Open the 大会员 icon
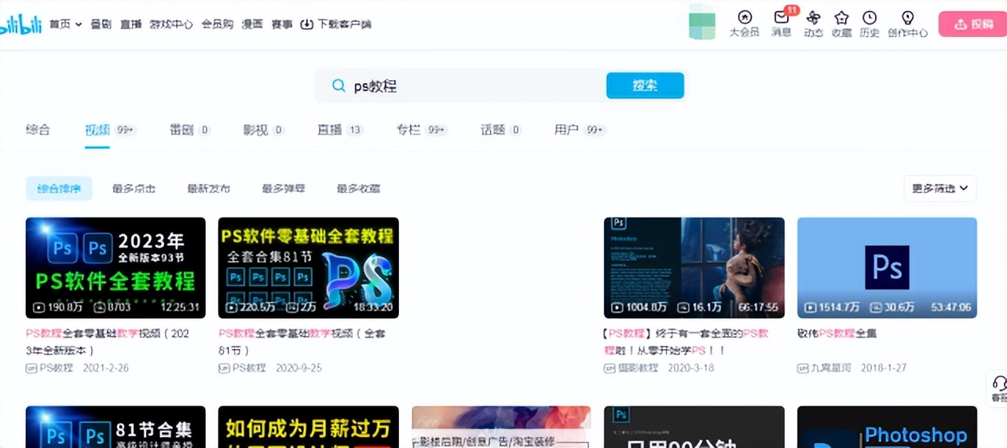The image size is (1007, 448). (x=745, y=24)
